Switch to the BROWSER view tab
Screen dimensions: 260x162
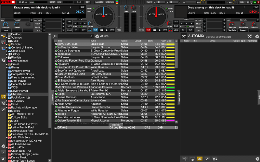(110, 2)
